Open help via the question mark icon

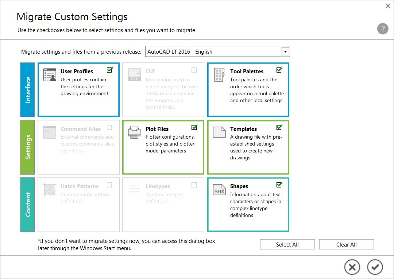pos(382,28)
